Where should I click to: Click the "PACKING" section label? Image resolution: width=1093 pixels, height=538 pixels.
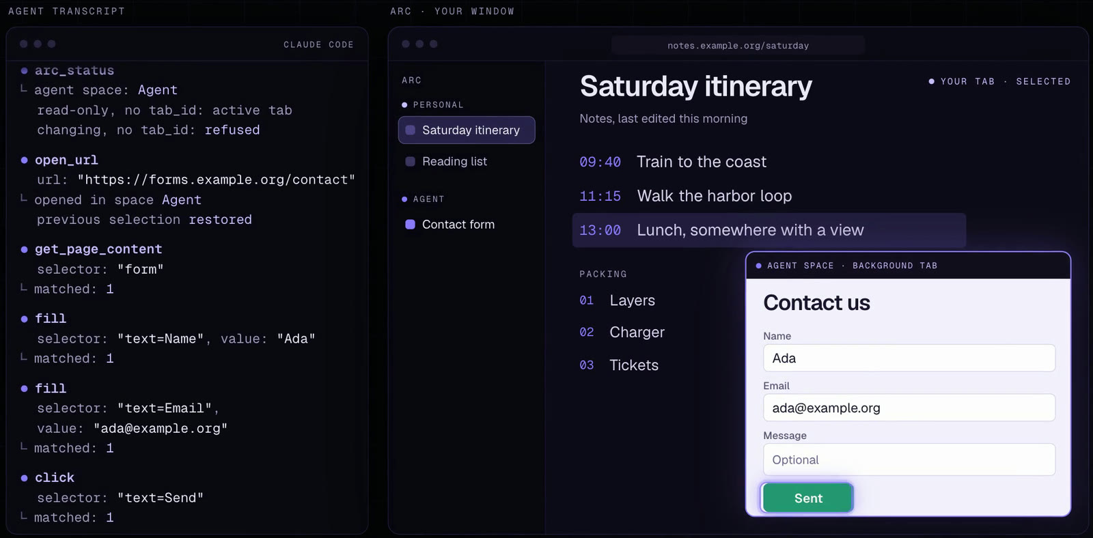pyautogui.click(x=603, y=274)
